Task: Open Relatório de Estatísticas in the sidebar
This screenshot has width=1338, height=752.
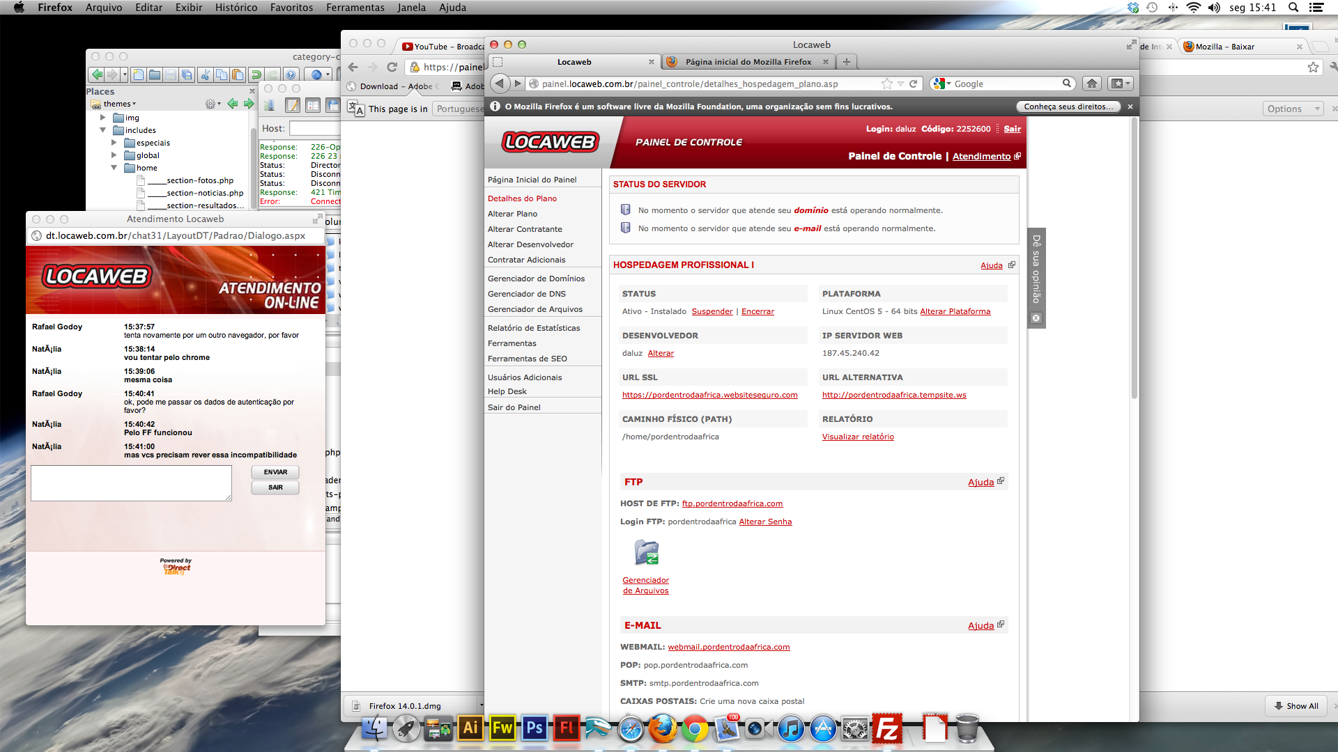Action: click(534, 328)
